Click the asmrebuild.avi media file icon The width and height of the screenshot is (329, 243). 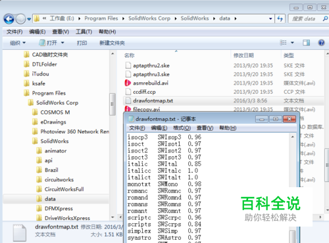(x=128, y=83)
